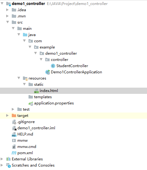This screenshot has height=170, width=147.
Task: Click the demo1_controller package icon
Action: coord(42,53)
